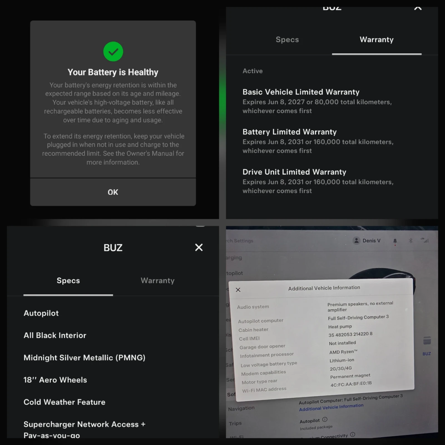The height and width of the screenshot is (445, 445).
Task: Select the Autopilot spec entry
Action: 41,313
